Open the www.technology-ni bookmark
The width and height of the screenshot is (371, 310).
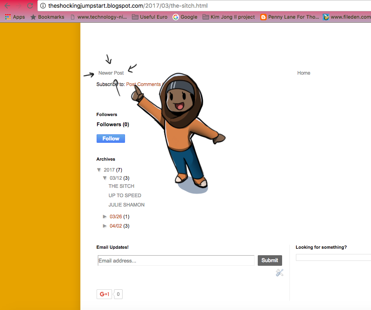click(99, 17)
